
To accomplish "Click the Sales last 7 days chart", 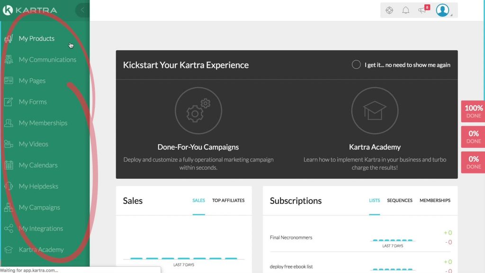I will click(x=184, y=258).
